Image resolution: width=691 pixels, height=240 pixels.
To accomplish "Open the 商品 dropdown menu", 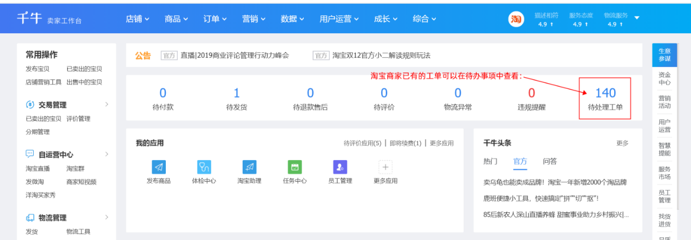I will 176,19.
